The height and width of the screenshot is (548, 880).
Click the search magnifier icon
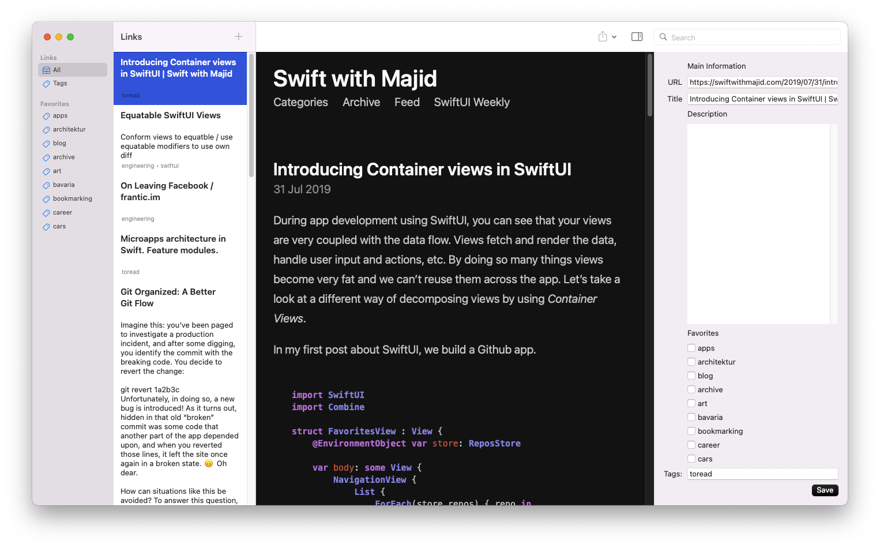(664, 37)
